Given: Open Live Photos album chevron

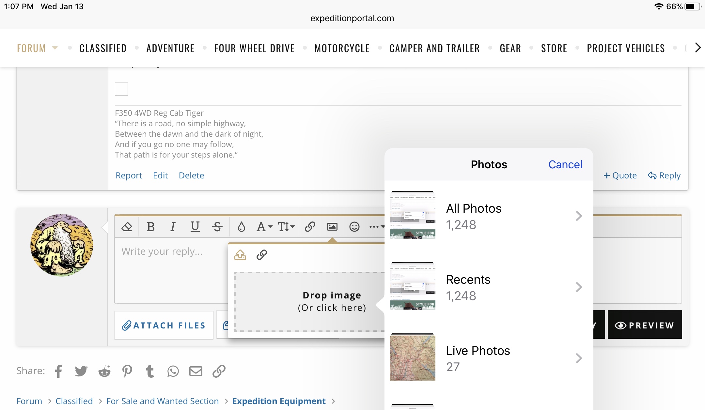Looking at the screenshot, I should [579, 358].
